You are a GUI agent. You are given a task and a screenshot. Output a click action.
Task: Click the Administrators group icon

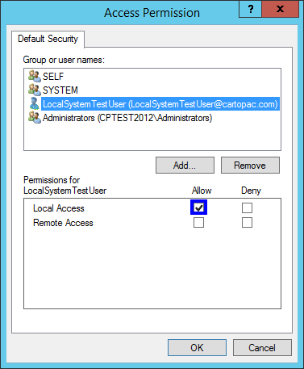tap(35, 117)
